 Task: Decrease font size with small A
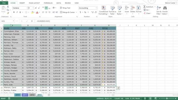pyautogui.click(x=39, y=8)
